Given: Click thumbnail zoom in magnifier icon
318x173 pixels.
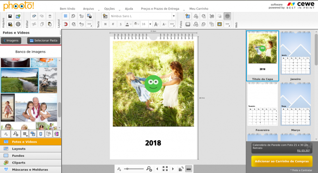Looking at the screenshot, I should [16, 134].
